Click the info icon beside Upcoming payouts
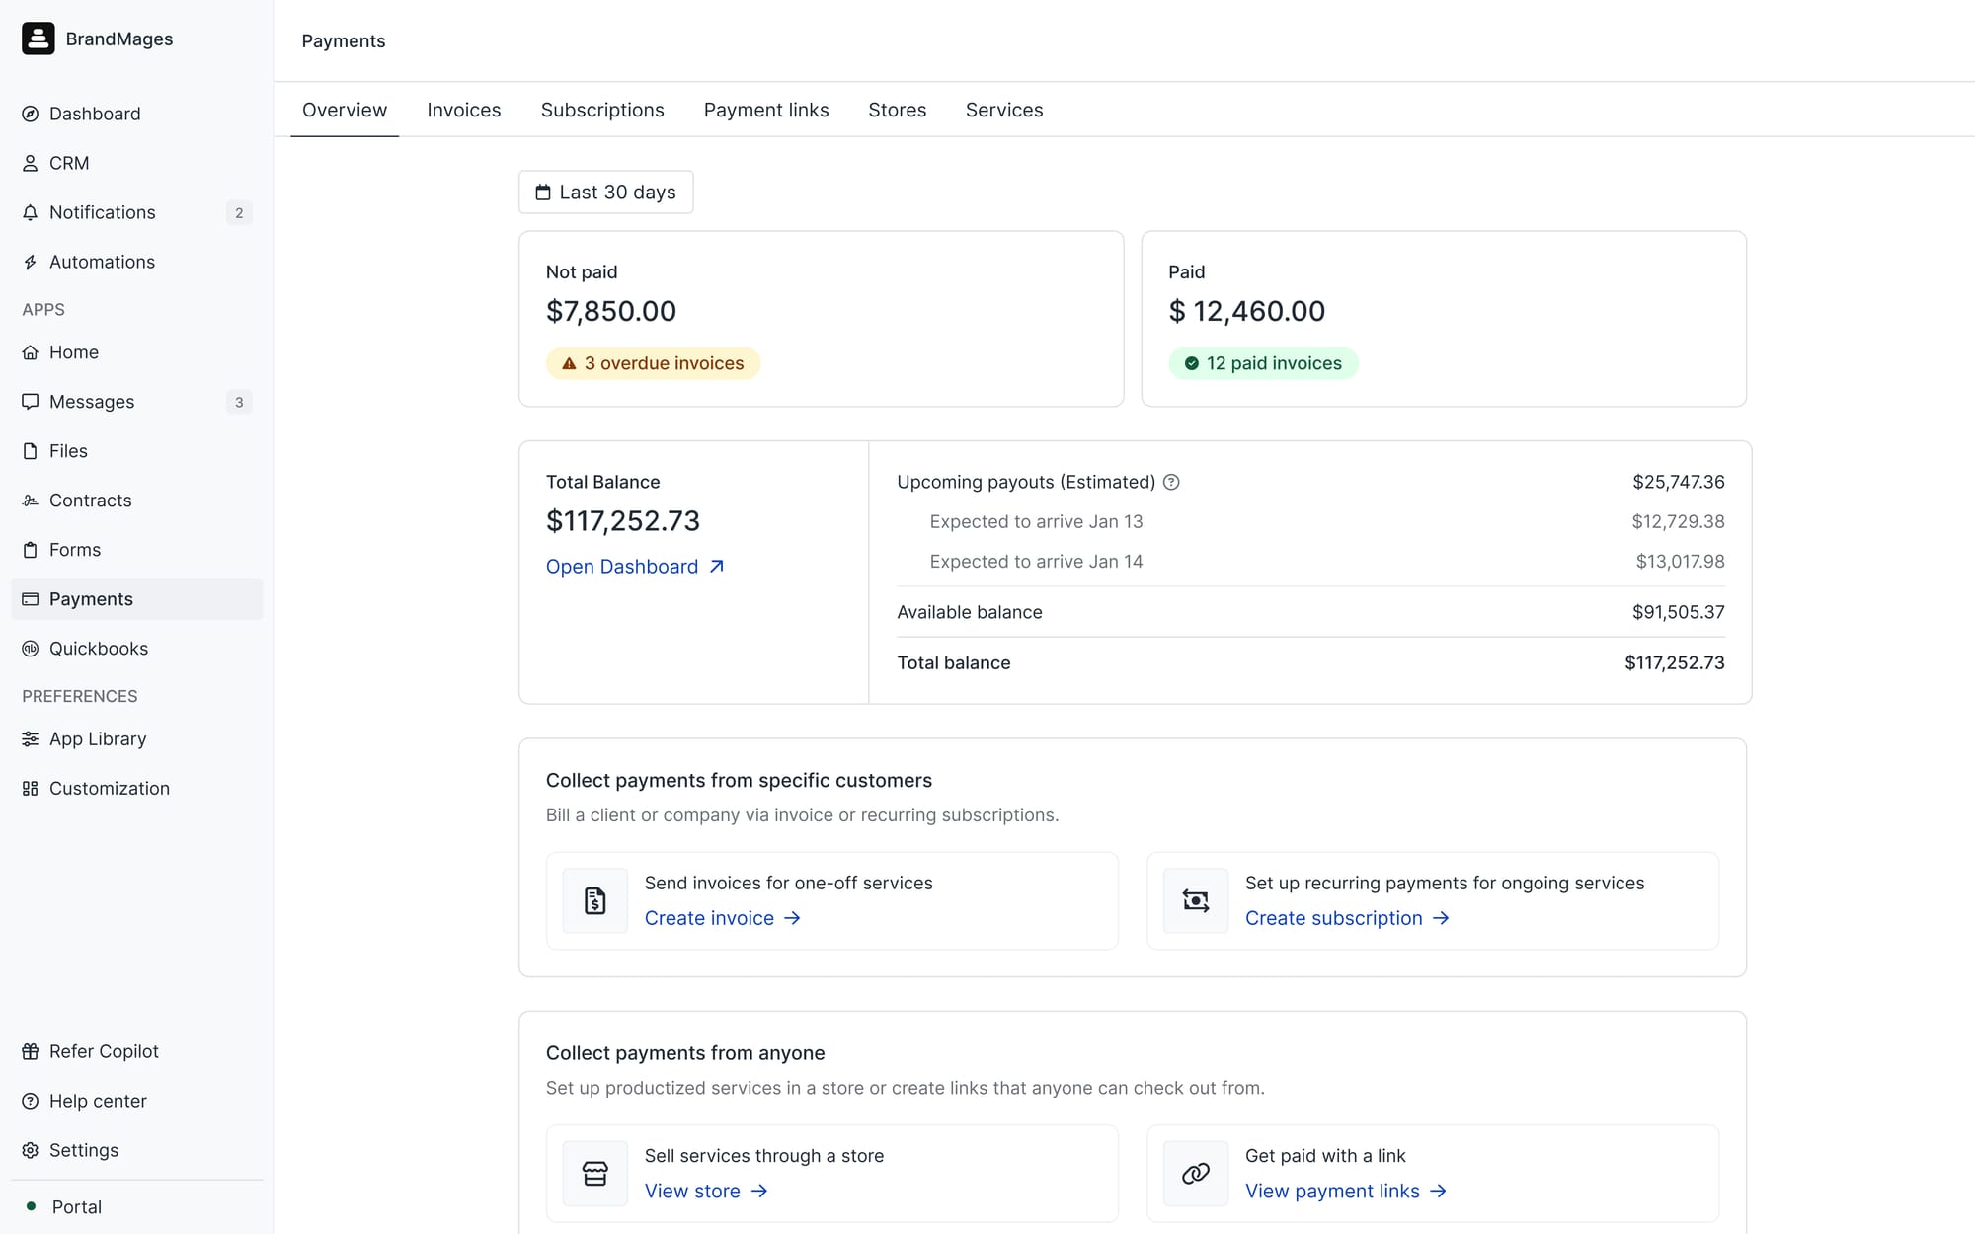This screenshot has width=1975, height=1234. click(1171, 482)
